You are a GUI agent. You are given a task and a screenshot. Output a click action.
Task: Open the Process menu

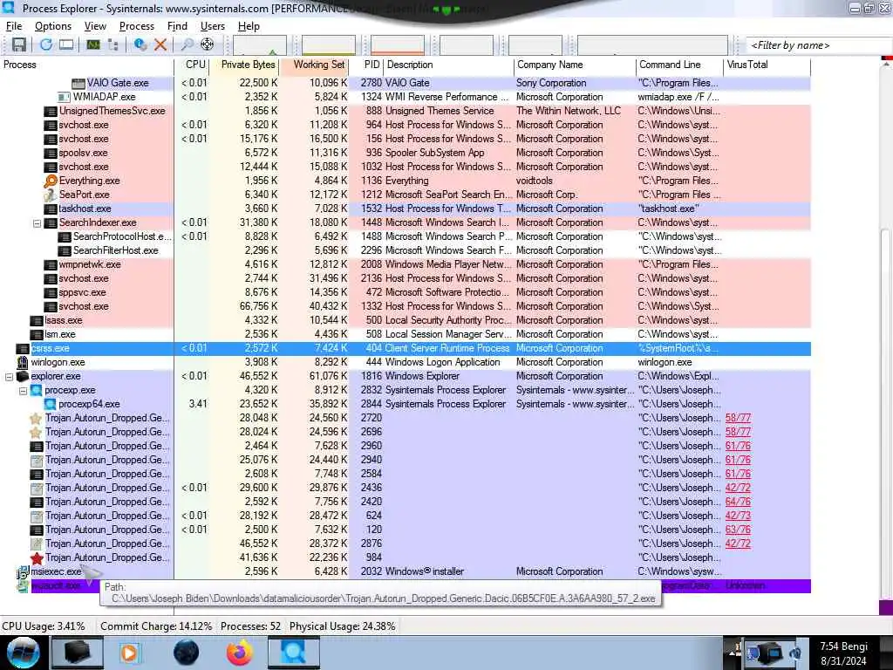pyautogui.click(x=137, y=26)
